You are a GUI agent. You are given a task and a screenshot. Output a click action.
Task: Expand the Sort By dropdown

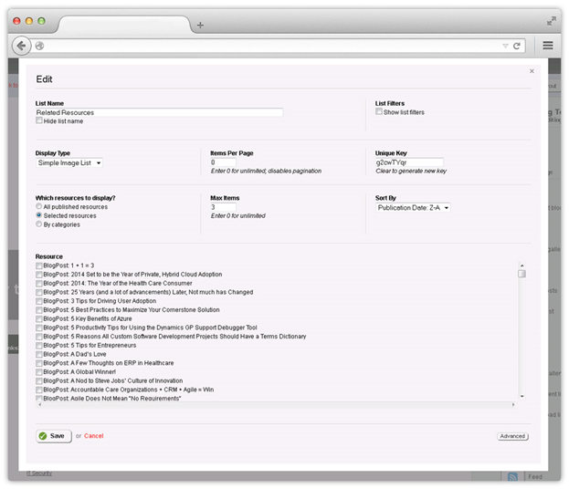click(x=413, y=207)
